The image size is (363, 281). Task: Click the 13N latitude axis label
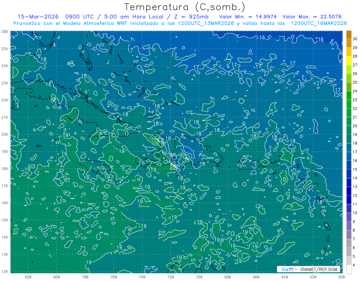tap(4, 254)
